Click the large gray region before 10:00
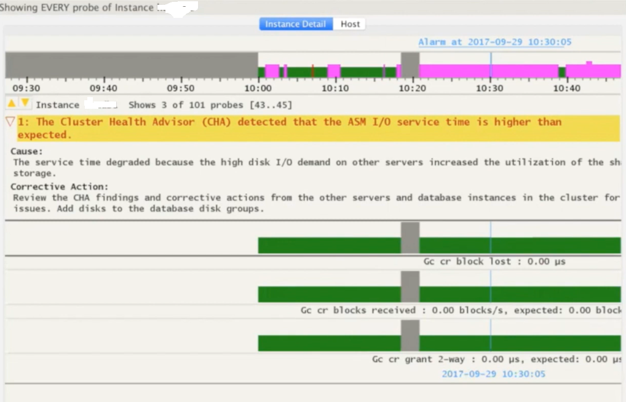626x402 pixels. coord(131,65)
